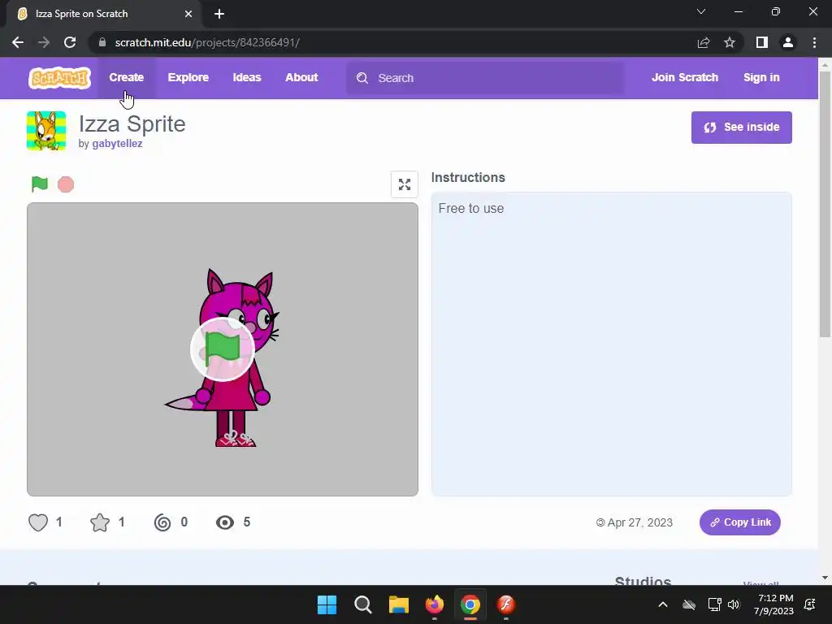
Task: Click the Scratch logo
Action: point(59,77)
